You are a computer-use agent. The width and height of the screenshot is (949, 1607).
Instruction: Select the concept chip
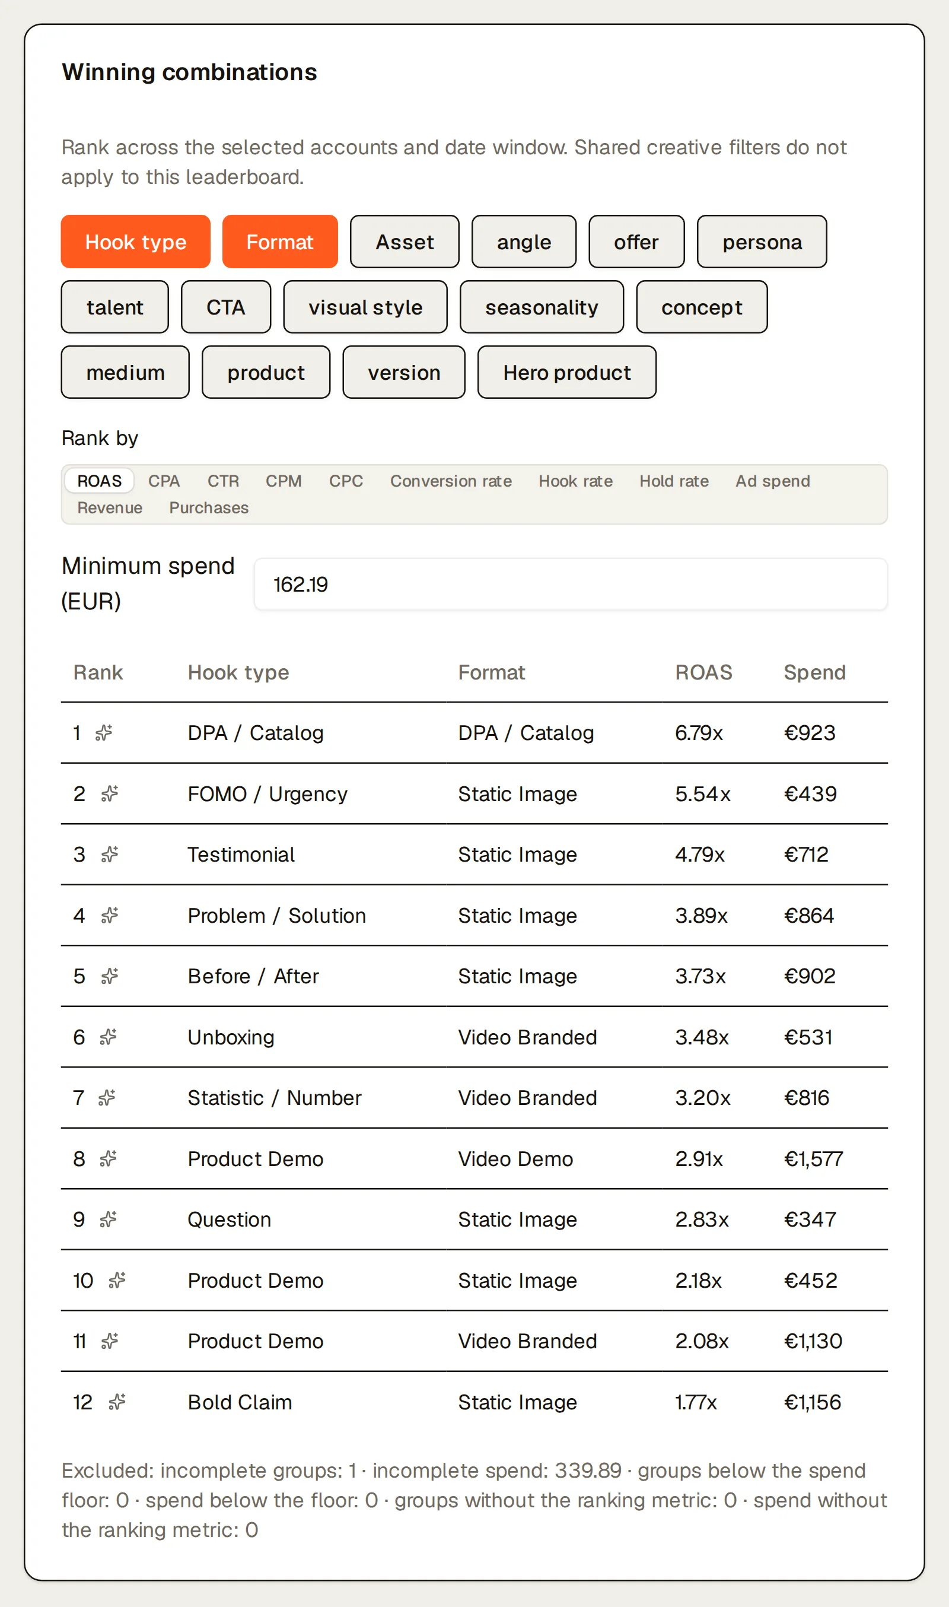[702, 307]
